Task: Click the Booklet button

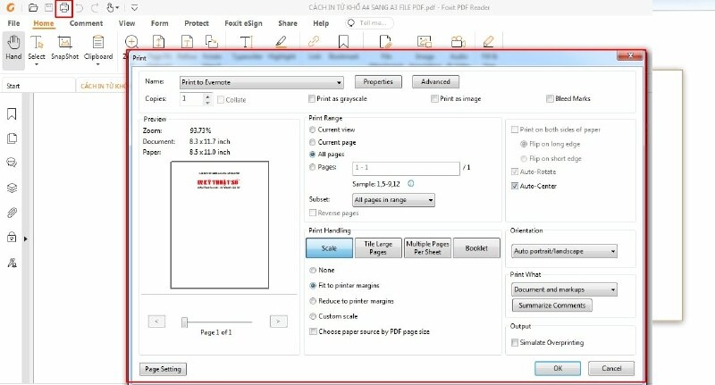Action: click(x=476, y=247)
